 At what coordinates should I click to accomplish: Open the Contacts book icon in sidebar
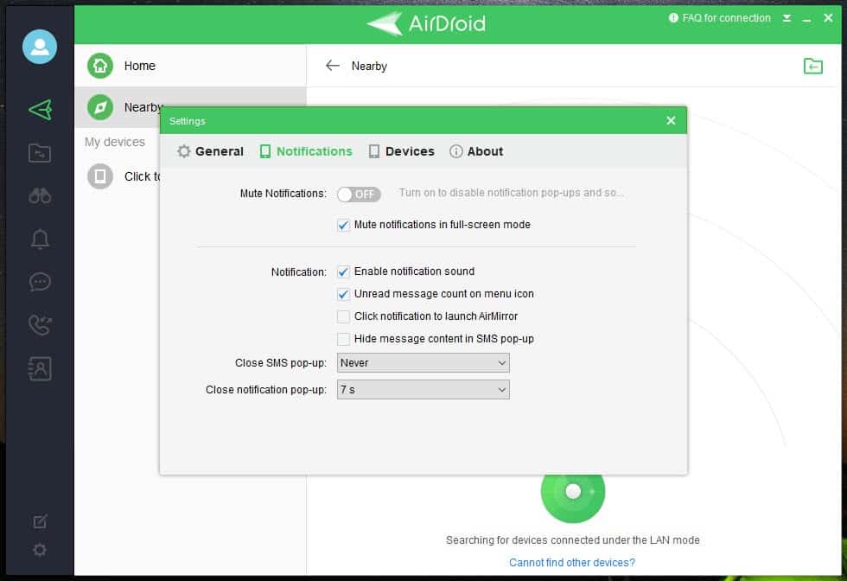40,368
